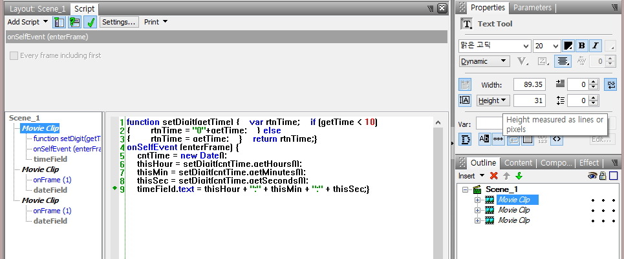Image resolution: width=624 pixels, height=259 pixels.
Task: Click the Scene_1 clapperboard icon in Outline
Action: coord(477,189)
